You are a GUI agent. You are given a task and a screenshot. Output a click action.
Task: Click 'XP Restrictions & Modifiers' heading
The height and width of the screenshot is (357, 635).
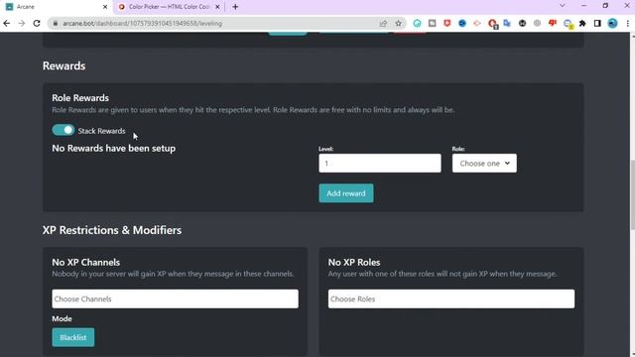112,230
